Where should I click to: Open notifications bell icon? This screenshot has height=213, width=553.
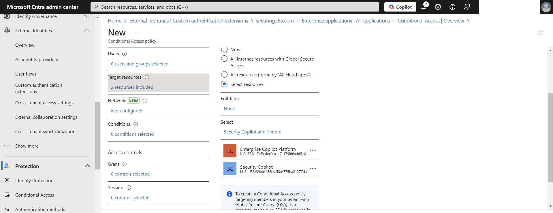[424, 7]
